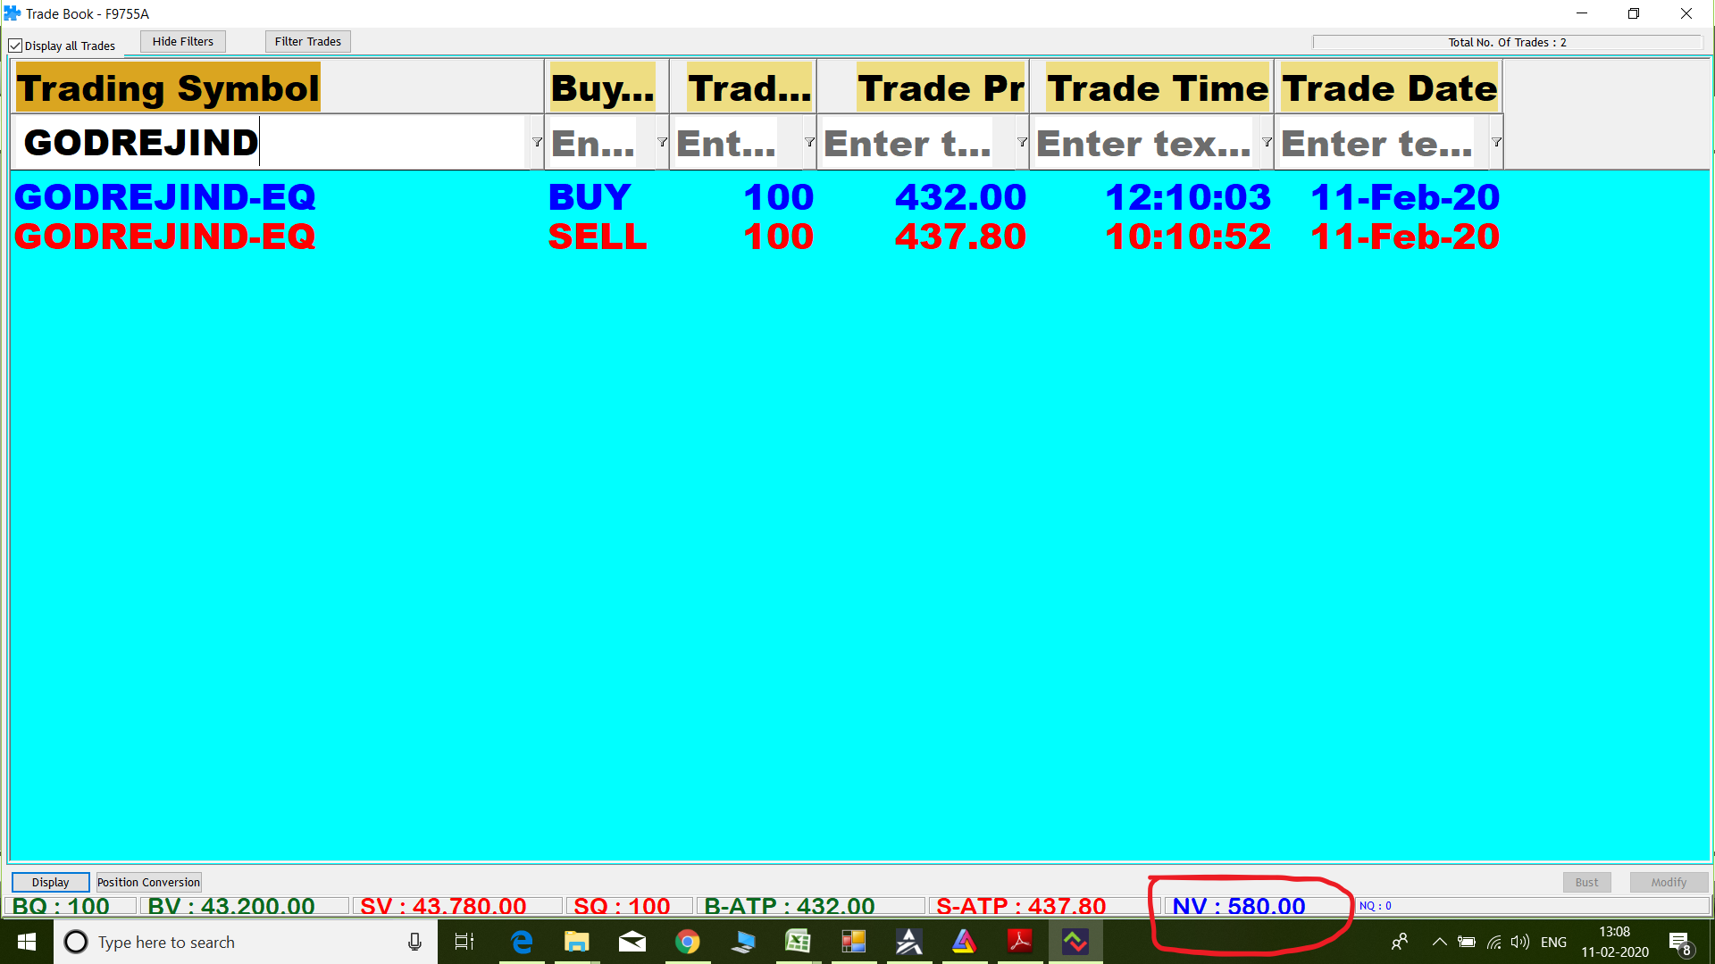Open Excel from the taskbar

[x=798, y=942]
